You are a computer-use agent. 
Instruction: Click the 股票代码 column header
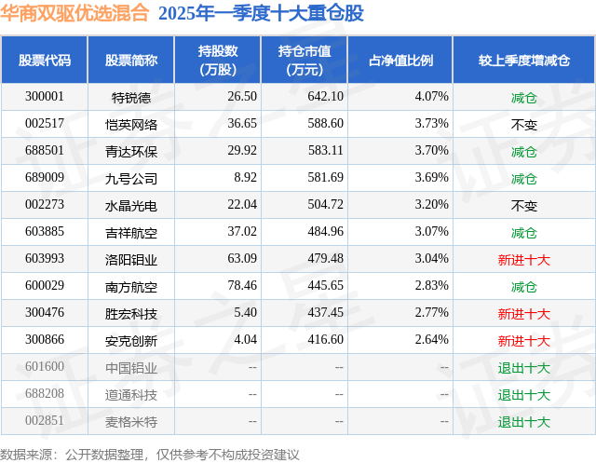tap(45, 60)
